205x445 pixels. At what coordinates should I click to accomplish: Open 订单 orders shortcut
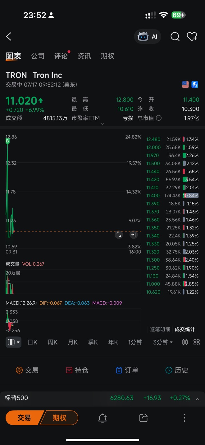(x=127, y=370)
